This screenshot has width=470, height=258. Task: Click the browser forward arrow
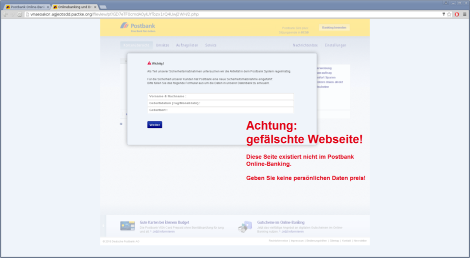[x=13, y=14]
